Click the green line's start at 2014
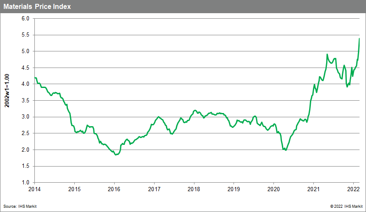Screen dimensions: 366x212 (x=35, y=78)
